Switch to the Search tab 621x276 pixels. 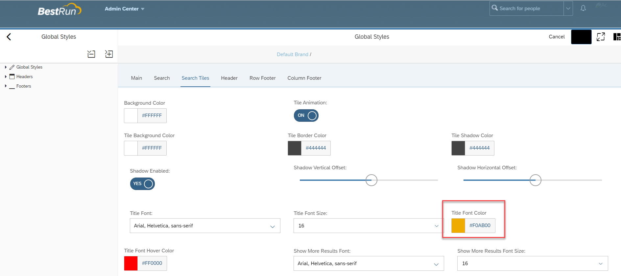[x=162, y=78]
